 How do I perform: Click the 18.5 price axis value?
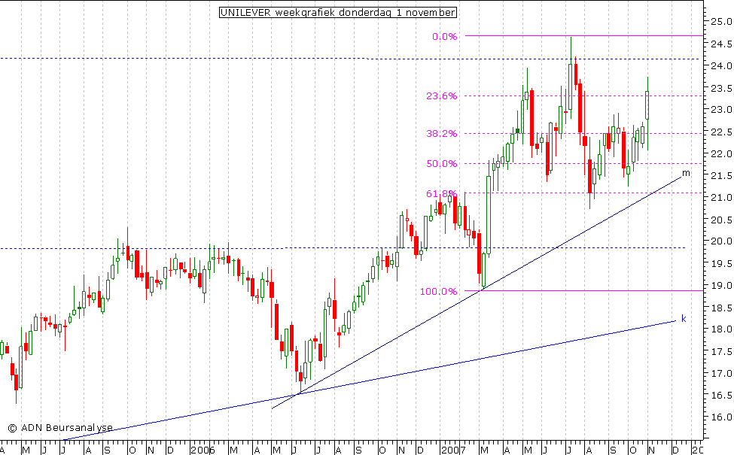pos(721,308)
